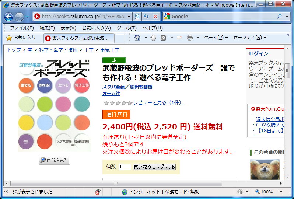Go back with the Back arrow button

pos(8,17)
